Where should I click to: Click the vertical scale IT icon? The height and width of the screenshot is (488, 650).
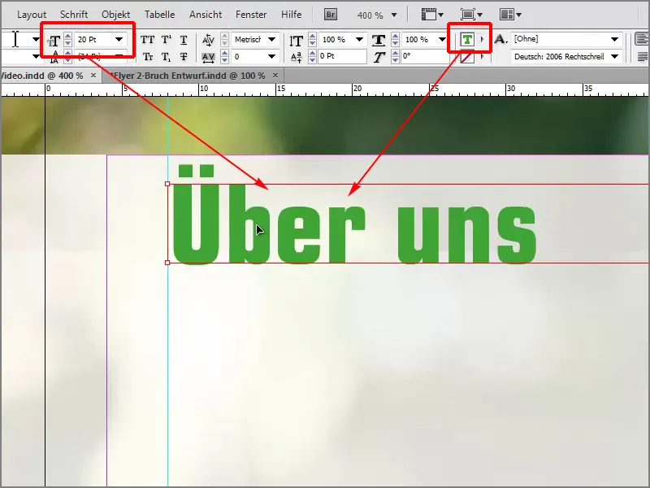coord(296,41)
